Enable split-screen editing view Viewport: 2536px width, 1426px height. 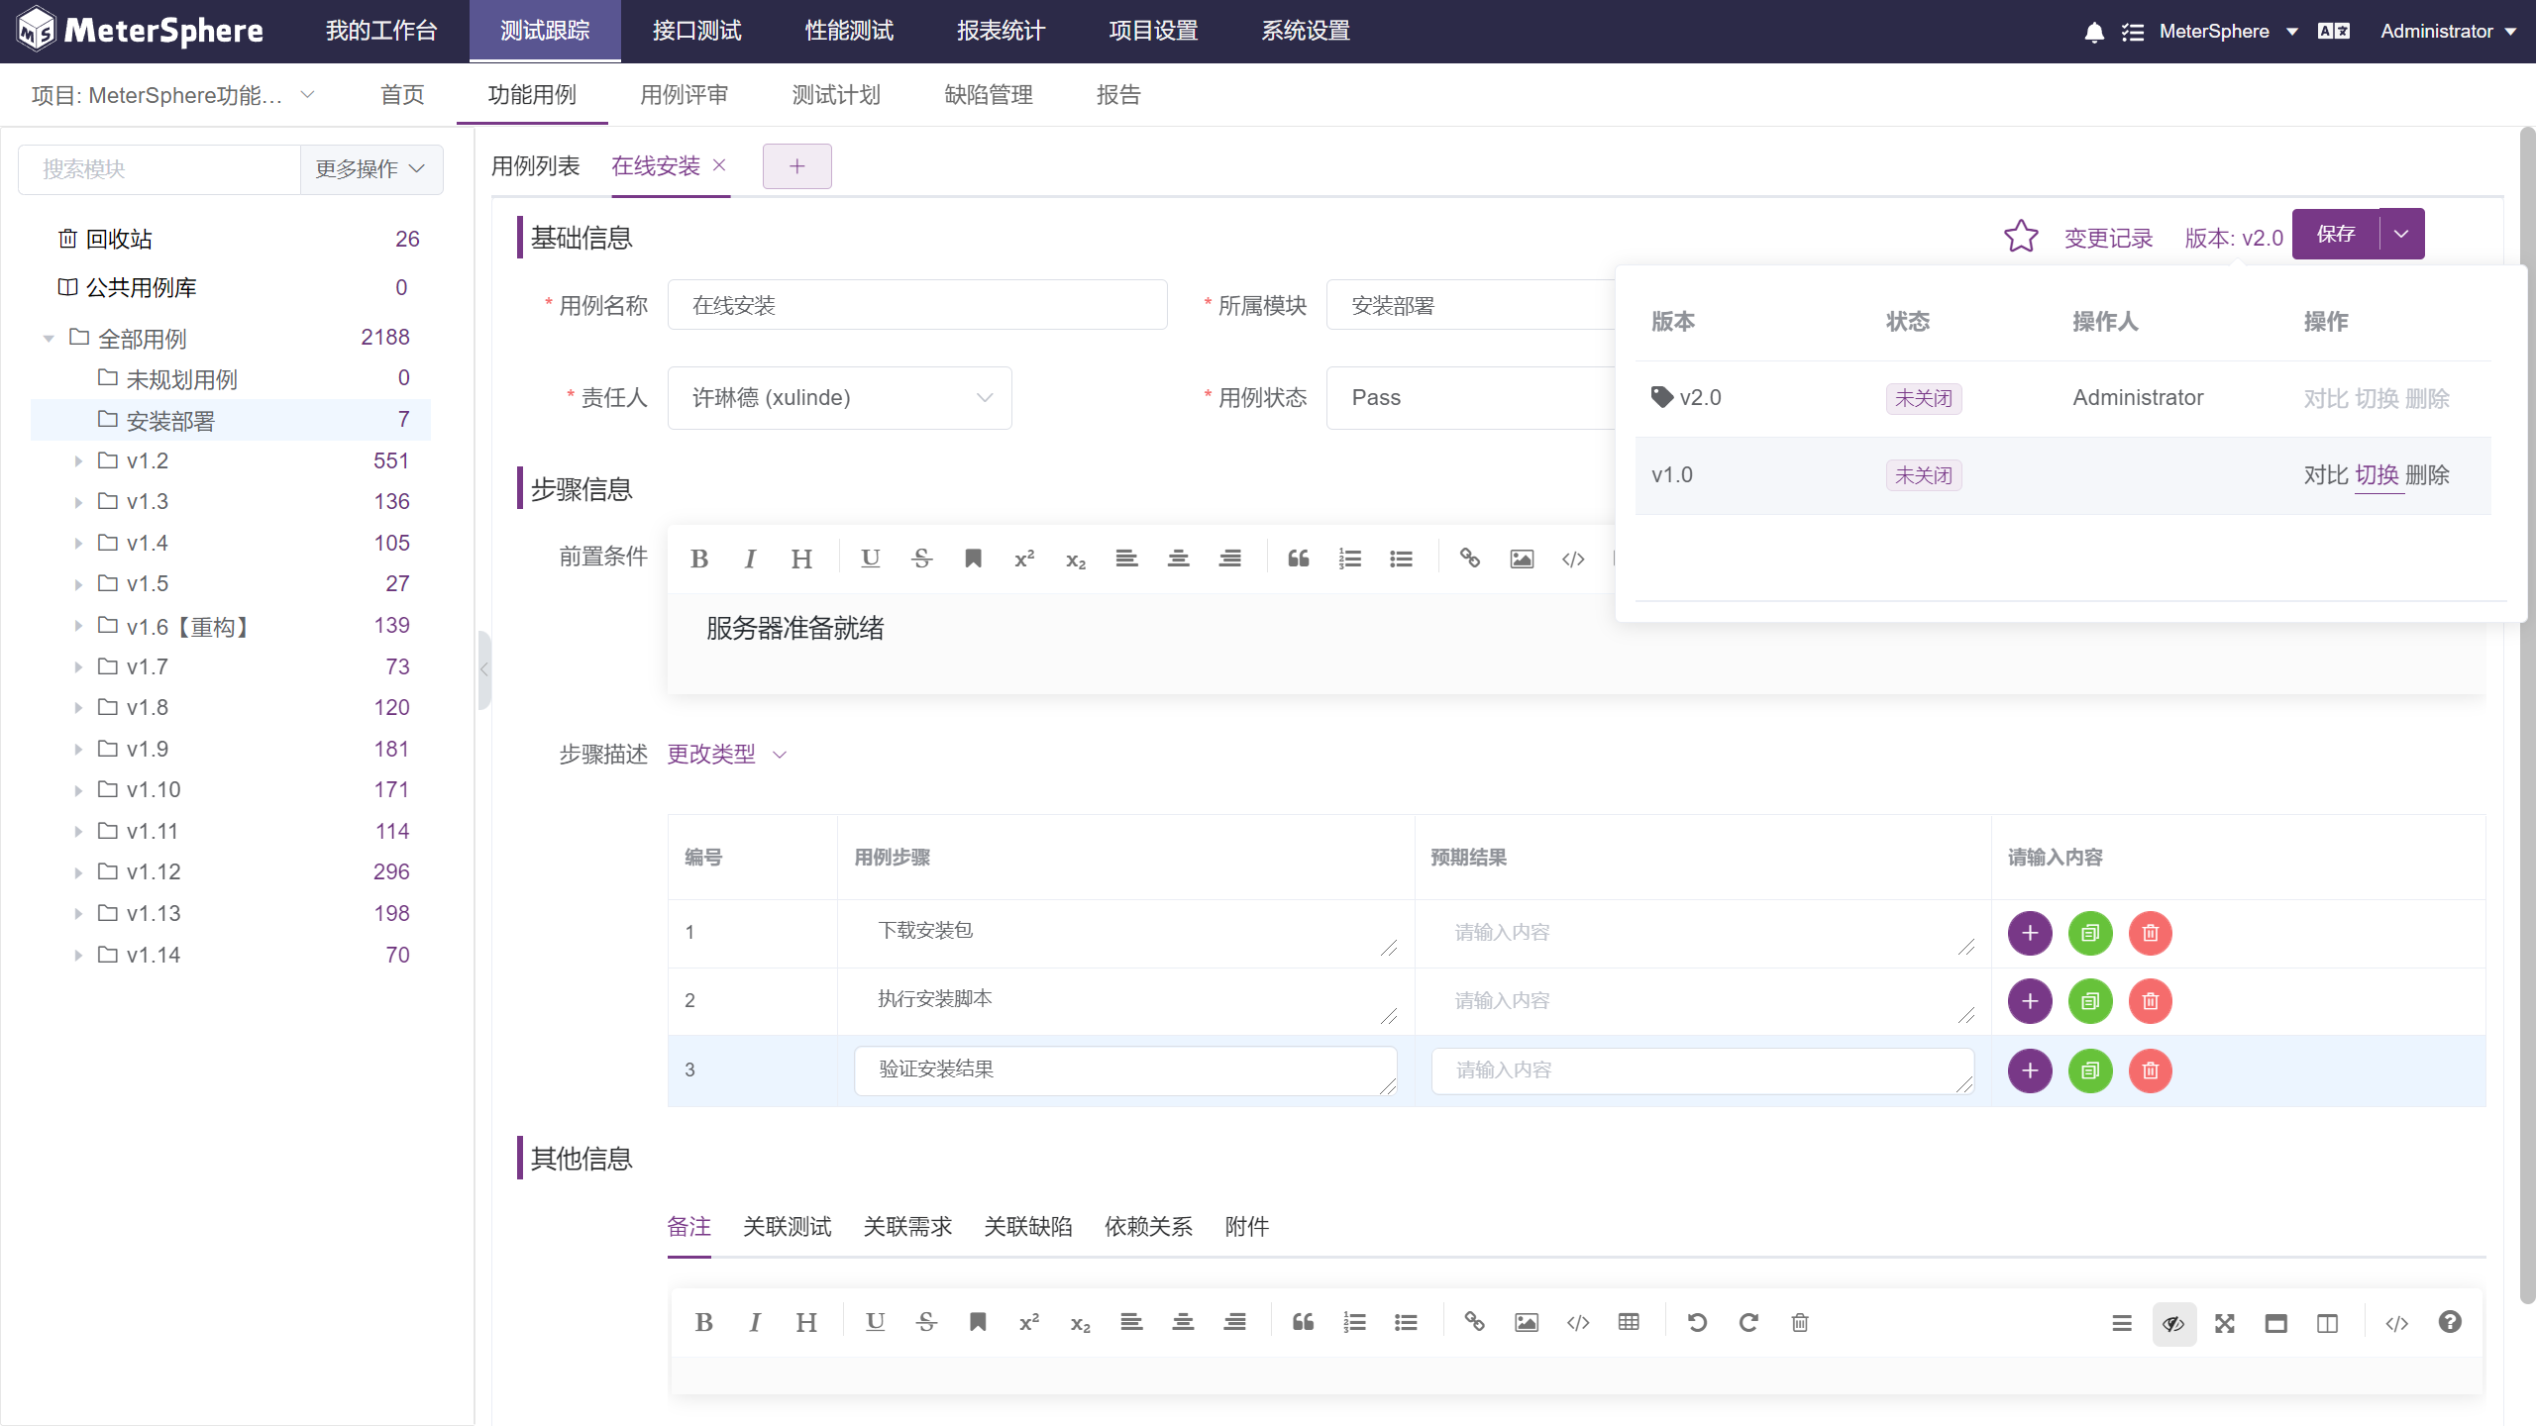tap(2328, 1323)
